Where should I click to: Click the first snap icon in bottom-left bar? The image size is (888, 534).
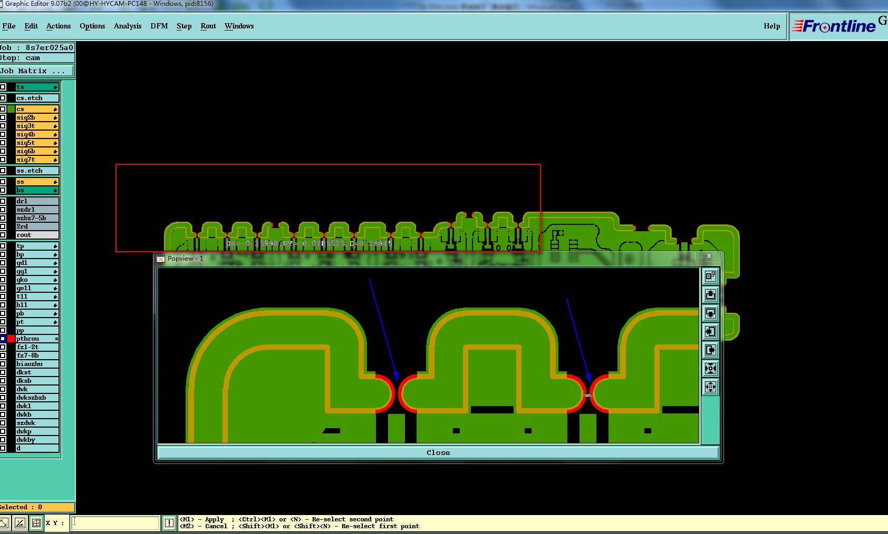[4, 523]
